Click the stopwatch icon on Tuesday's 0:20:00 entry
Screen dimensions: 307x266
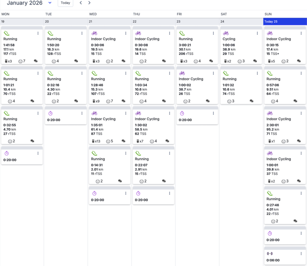[x=50, y=113]
